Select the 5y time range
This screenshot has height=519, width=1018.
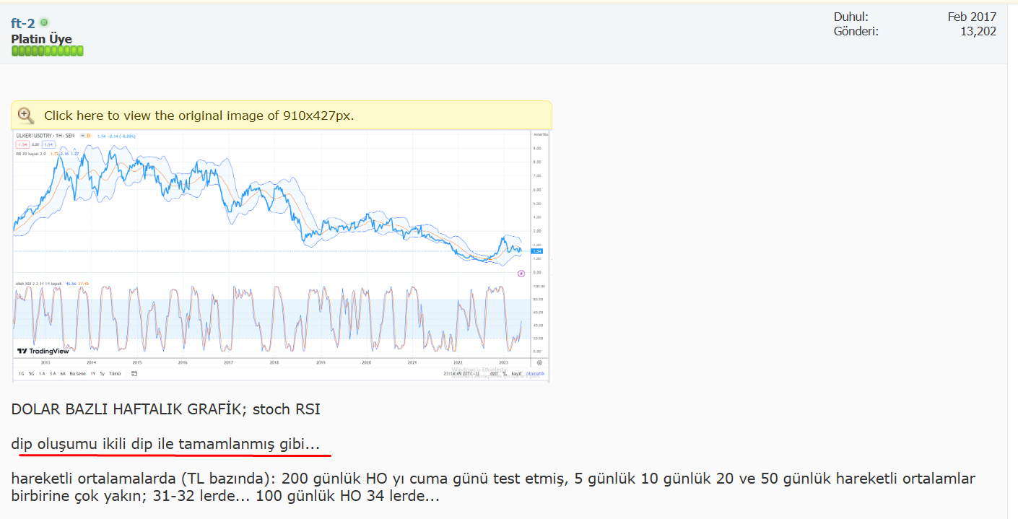tap(103, 373)
